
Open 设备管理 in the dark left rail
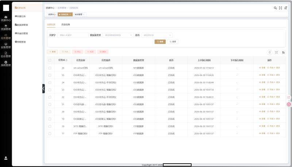6,46
